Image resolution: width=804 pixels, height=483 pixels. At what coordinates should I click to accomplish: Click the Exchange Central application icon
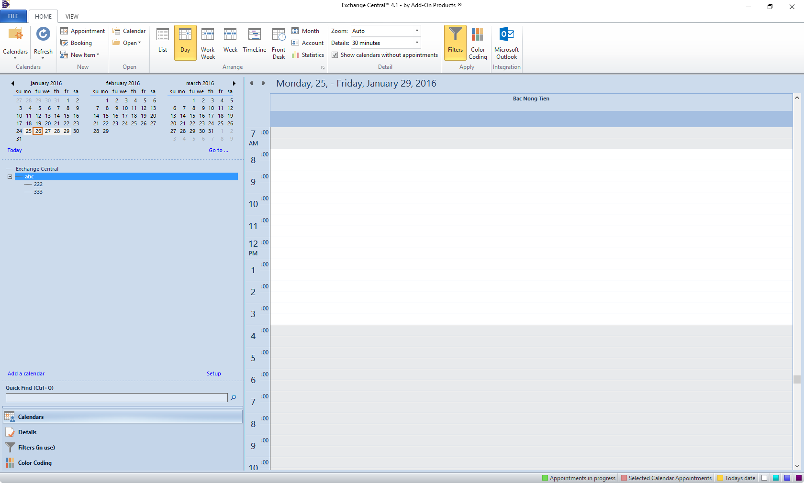coord(6,5)
